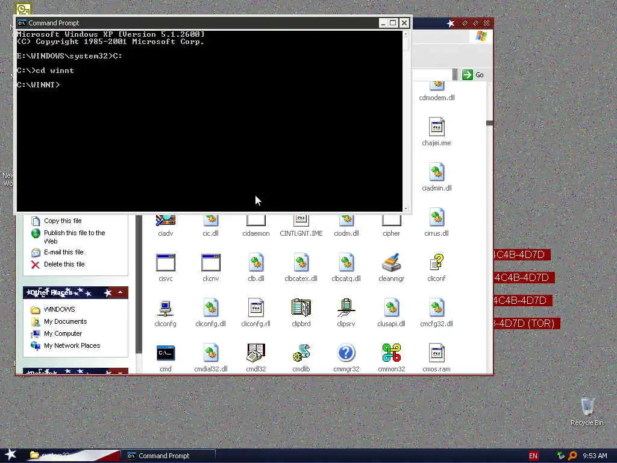Select the clipbrd clipboard viewer icon
617x463 pixels.
point(301,308)
